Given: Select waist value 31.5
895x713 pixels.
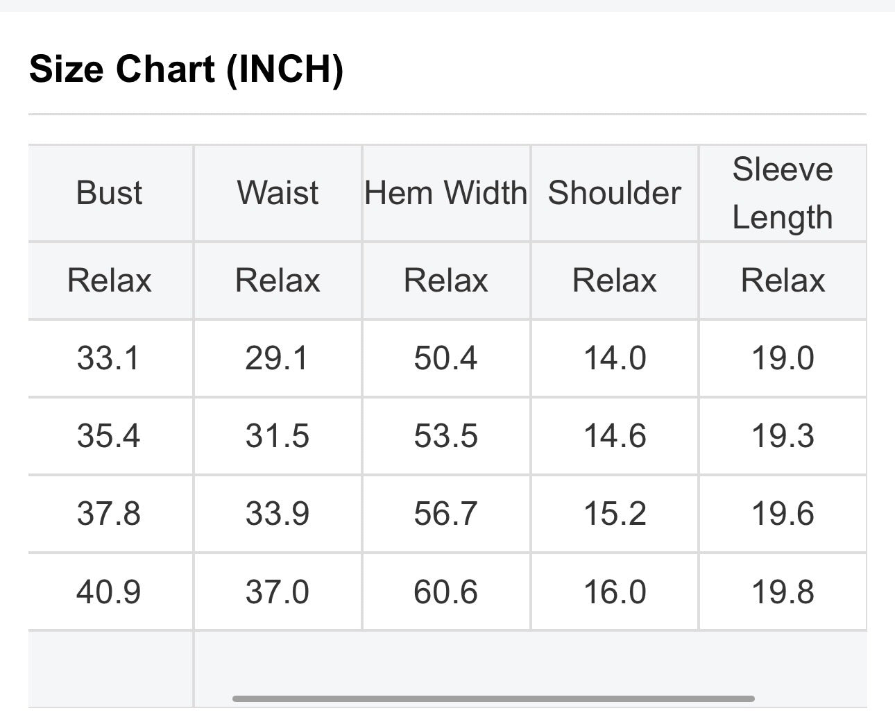Looking at the screenshot, I should (x=277, y=436).
